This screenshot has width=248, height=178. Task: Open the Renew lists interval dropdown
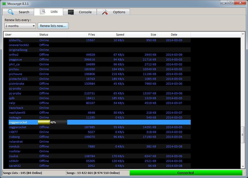[20, 26]
